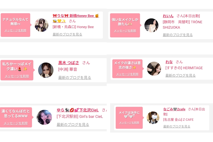The width and height of the screenshot is (213, 142).
Task: Open りな 新橋Honey Bee profile avatar
Action: coord(41,25)
